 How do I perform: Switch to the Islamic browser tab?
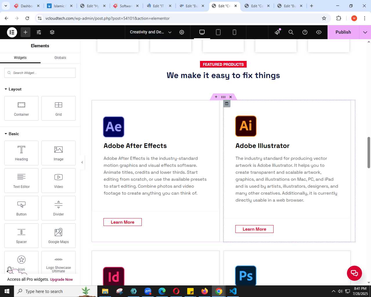tap(59, 6)
